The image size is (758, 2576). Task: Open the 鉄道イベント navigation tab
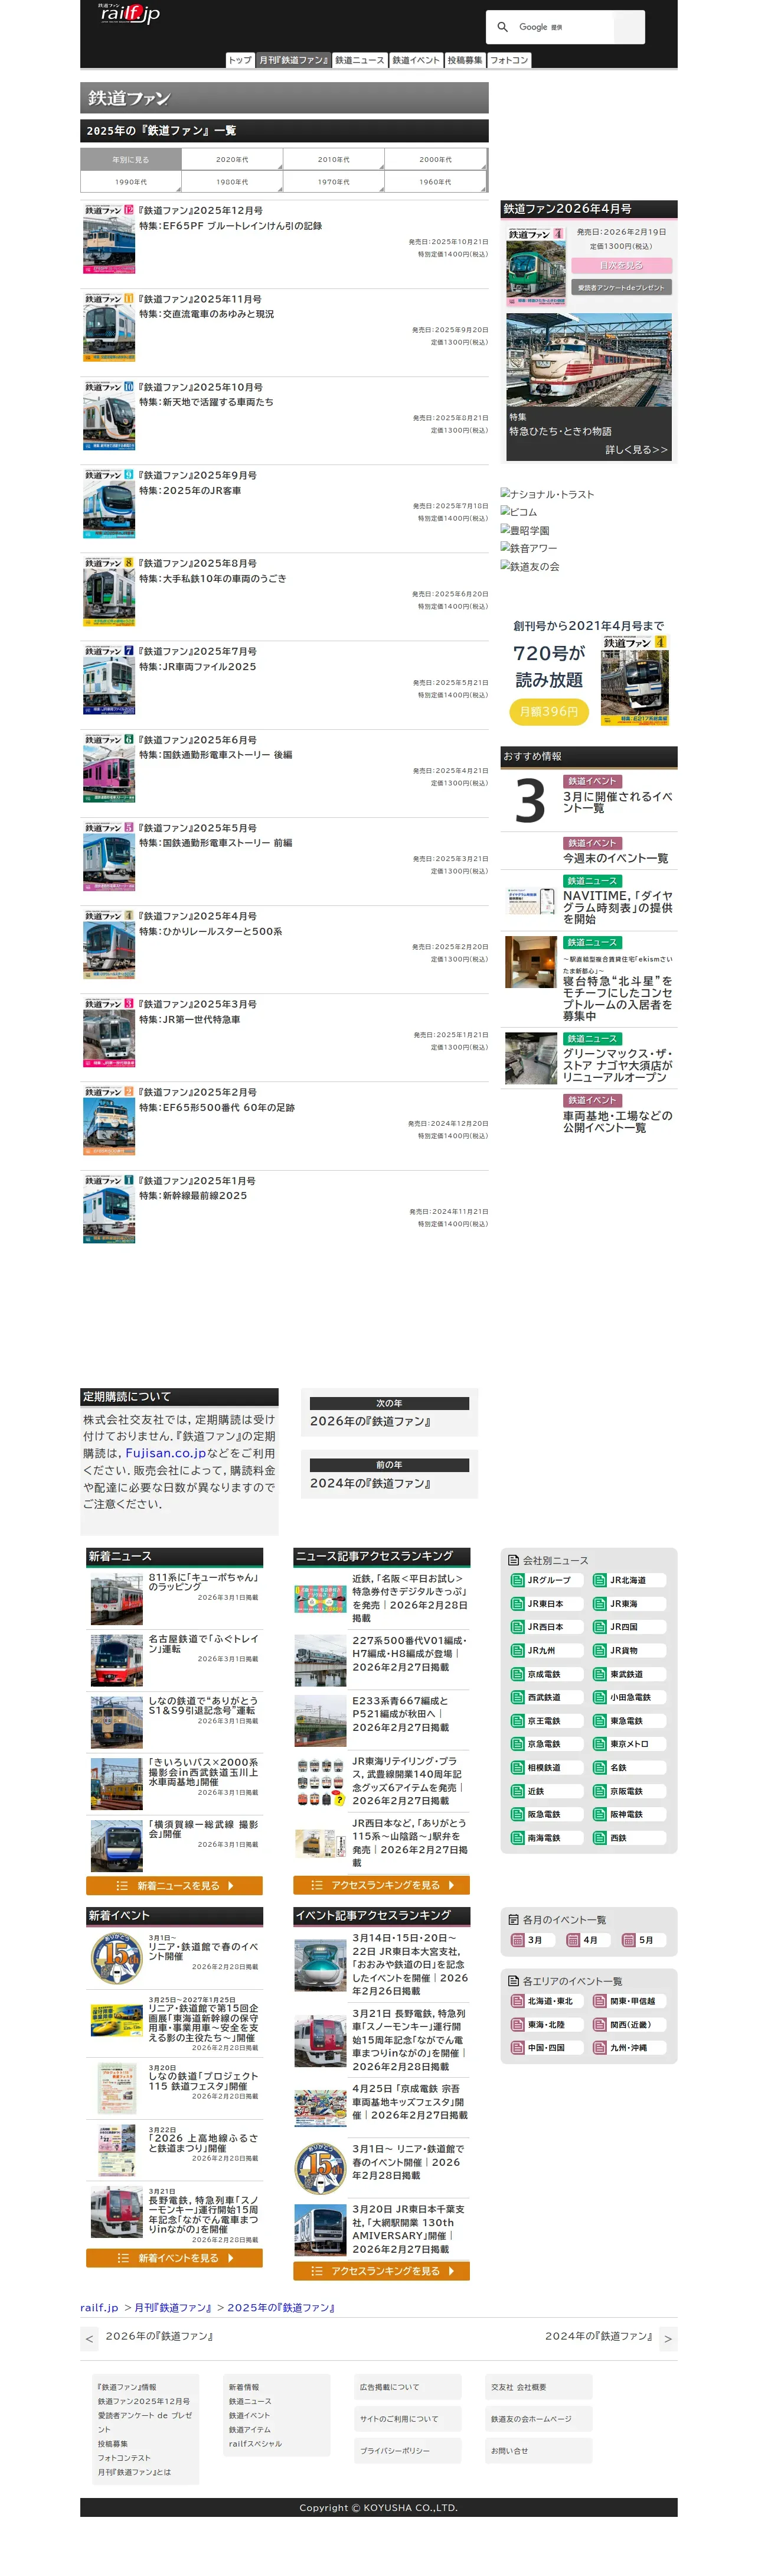pos(416,60)
